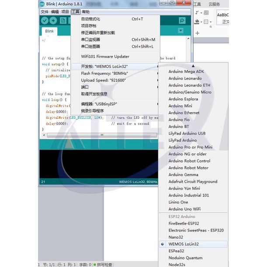Click the Verify checkmark button
Screen dimensions: 267x267
pos(45,21)
